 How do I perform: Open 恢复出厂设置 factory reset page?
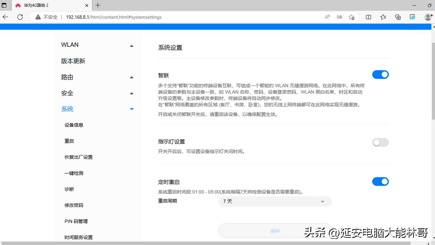[78, 157]
